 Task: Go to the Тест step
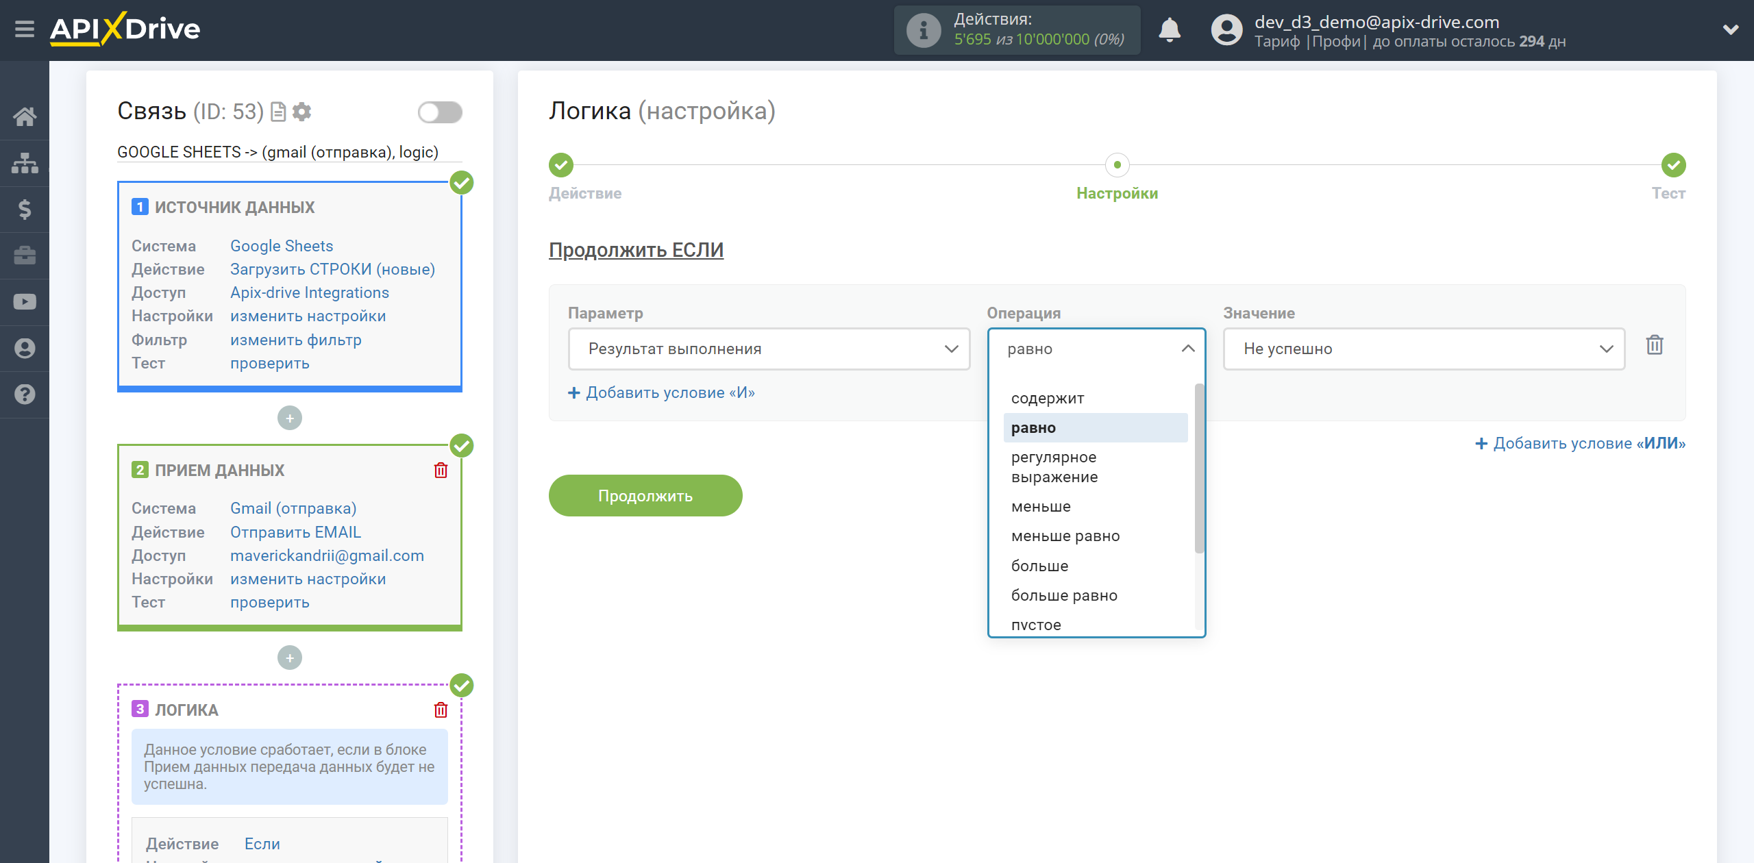1673,165
